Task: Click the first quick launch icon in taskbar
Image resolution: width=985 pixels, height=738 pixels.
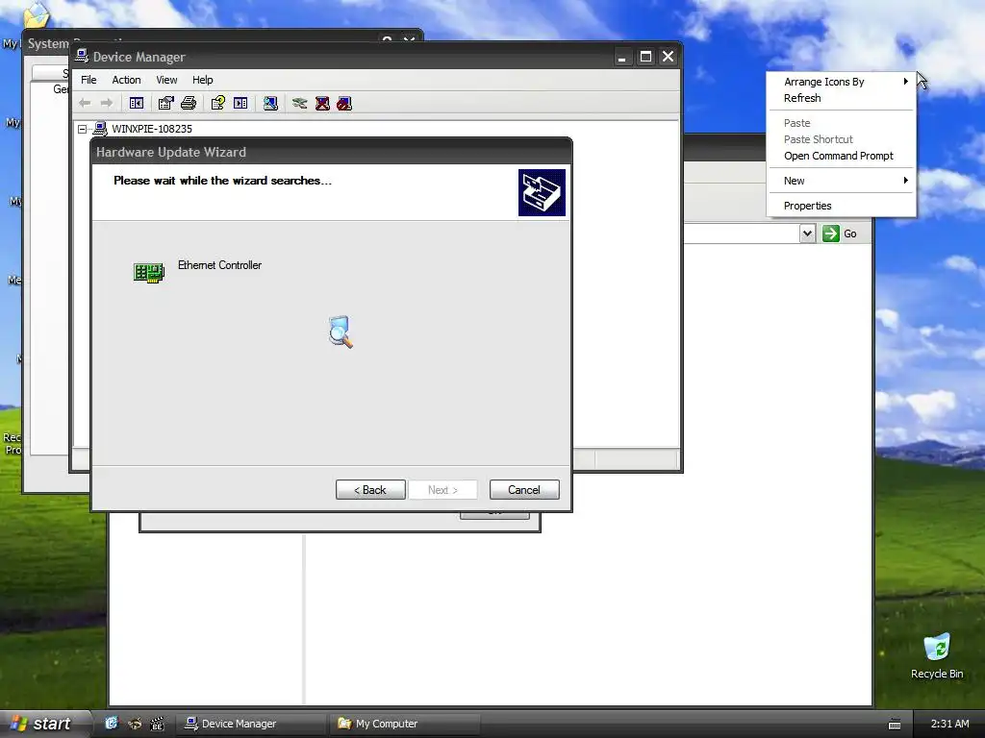Action: 112,724
